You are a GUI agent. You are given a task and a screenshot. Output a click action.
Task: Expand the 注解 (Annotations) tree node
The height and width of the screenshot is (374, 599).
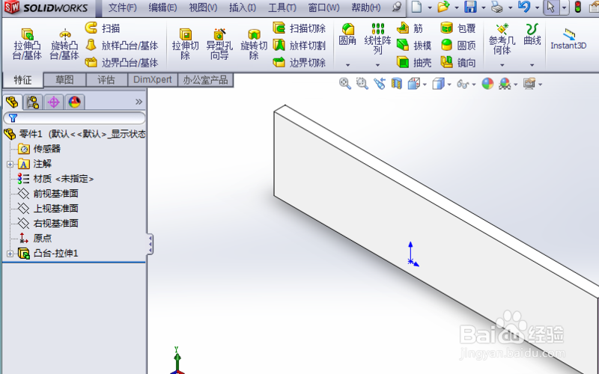tap(10, 164)
